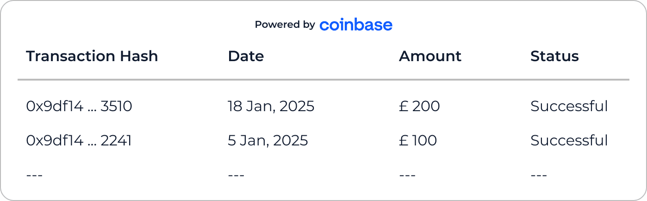
Task: Click the coinbase logo
Action: [356, 25]
